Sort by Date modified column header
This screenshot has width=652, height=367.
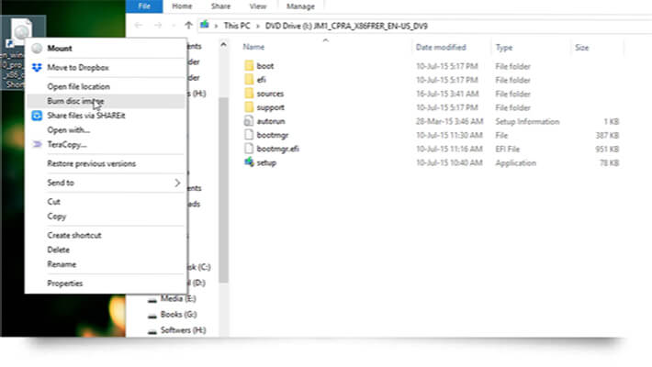tap(441, 48)
